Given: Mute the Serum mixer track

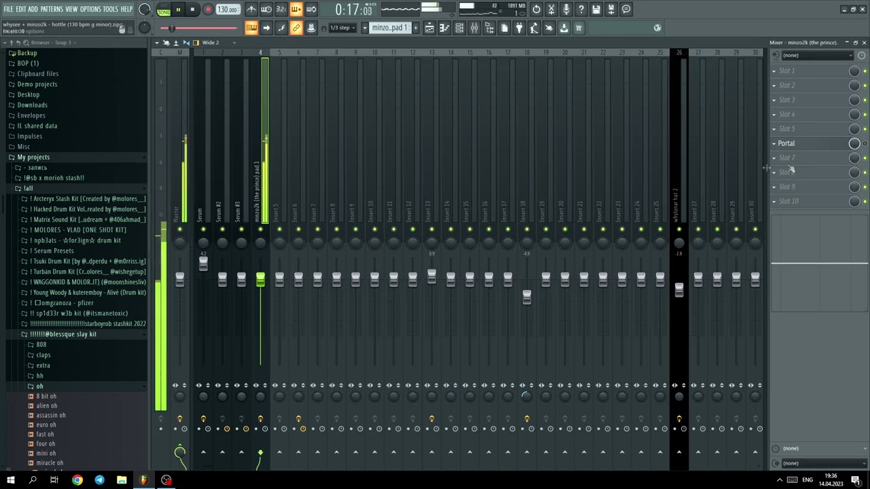Looking at the screenshot, I should pos(203,230).
